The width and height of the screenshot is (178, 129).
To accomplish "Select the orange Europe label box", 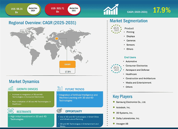I will point(67,64).
